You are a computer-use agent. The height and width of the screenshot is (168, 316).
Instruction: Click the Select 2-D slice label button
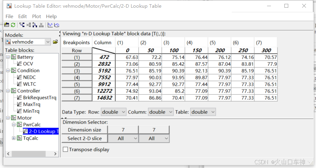pyautogui.click(x=84, y=138)
